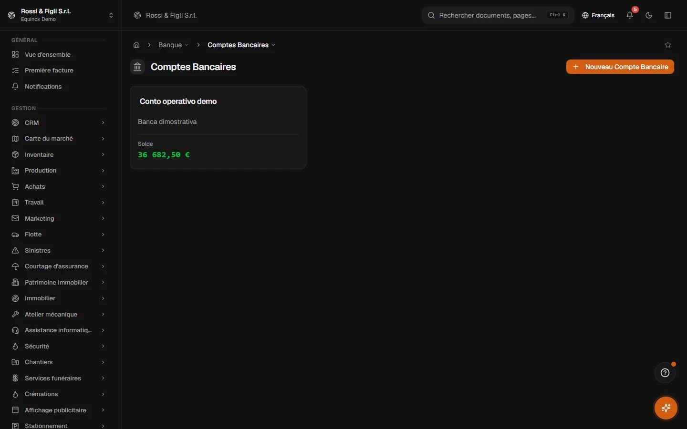Expand the Carte du marché sidebar section
687x429 pixels.
pyautogui.click(x=58, y=139)
